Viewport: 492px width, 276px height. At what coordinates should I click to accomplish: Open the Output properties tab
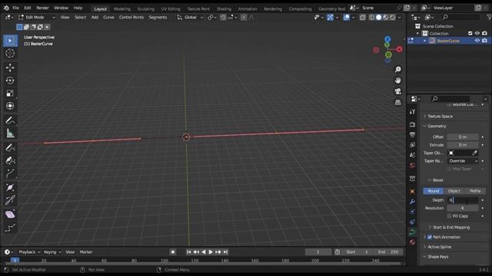[x=412, y=135]
